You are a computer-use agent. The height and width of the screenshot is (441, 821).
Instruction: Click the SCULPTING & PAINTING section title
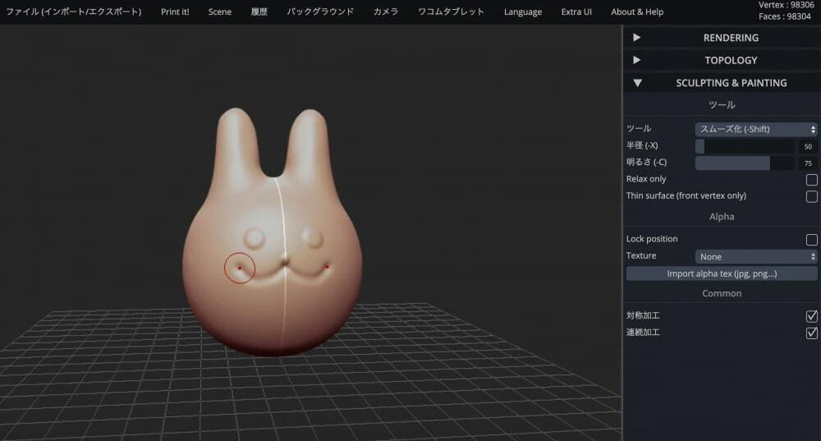[x=732, y=83]
